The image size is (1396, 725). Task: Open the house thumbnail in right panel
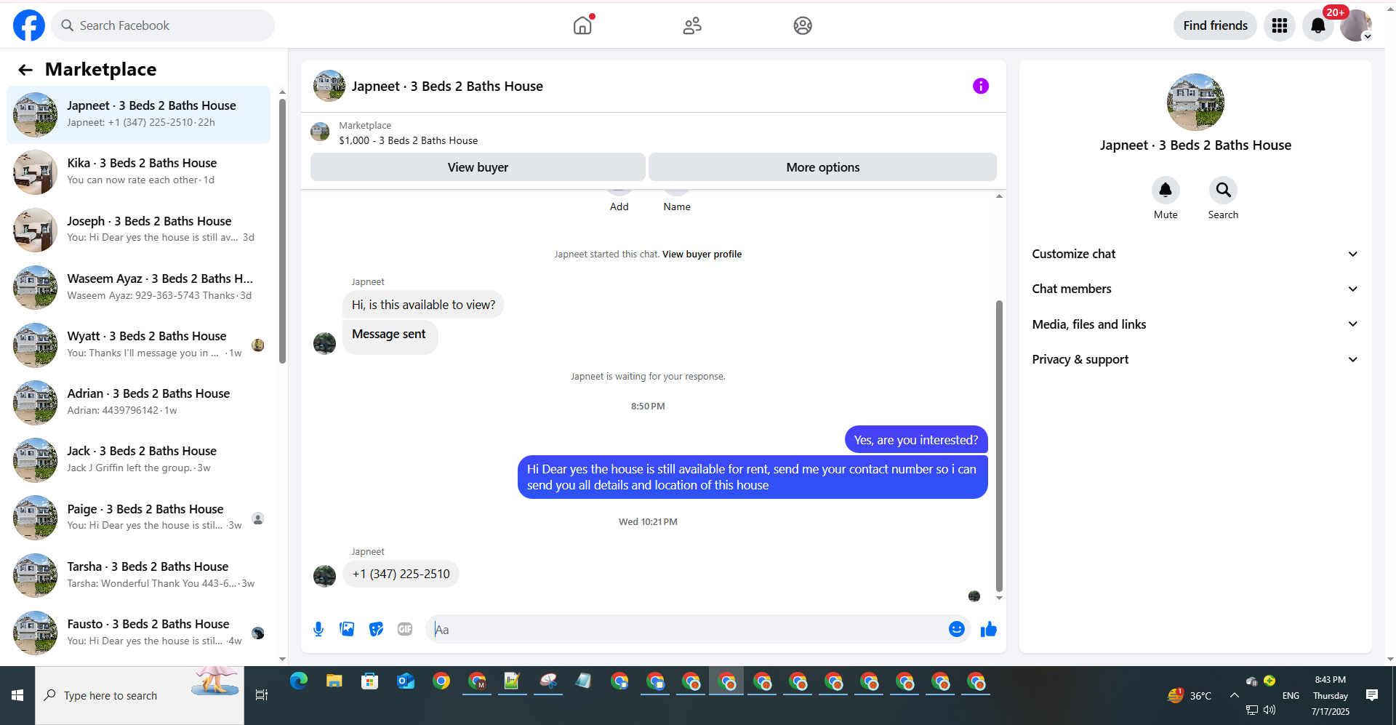(x=1195, y=102)
